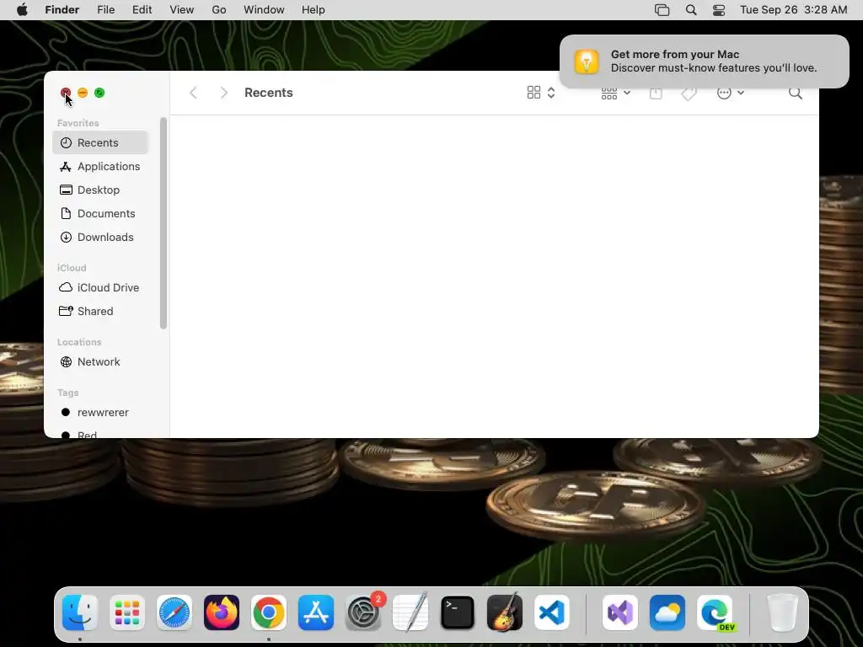Open Documents in the sidebar
The height and width of the screenshot is (647, 863).
point(101,213)
